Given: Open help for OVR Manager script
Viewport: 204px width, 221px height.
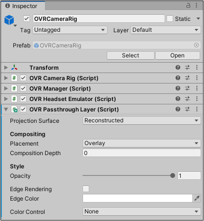Looking at the screenshot, I should pos(178,88).
